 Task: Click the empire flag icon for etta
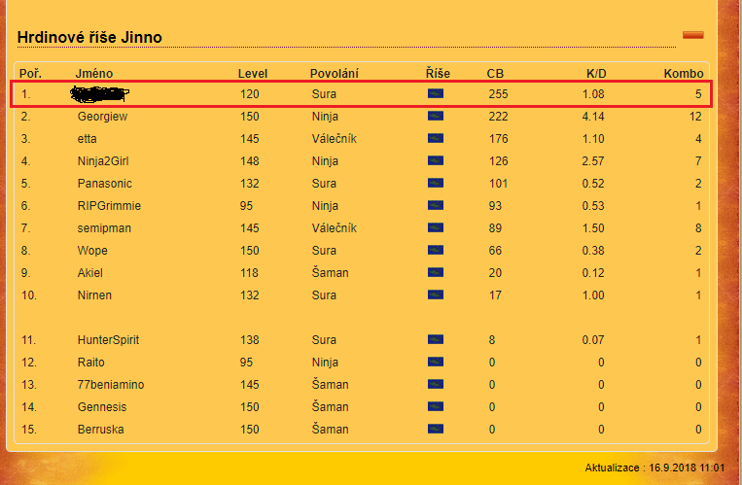tap(436, 138)
